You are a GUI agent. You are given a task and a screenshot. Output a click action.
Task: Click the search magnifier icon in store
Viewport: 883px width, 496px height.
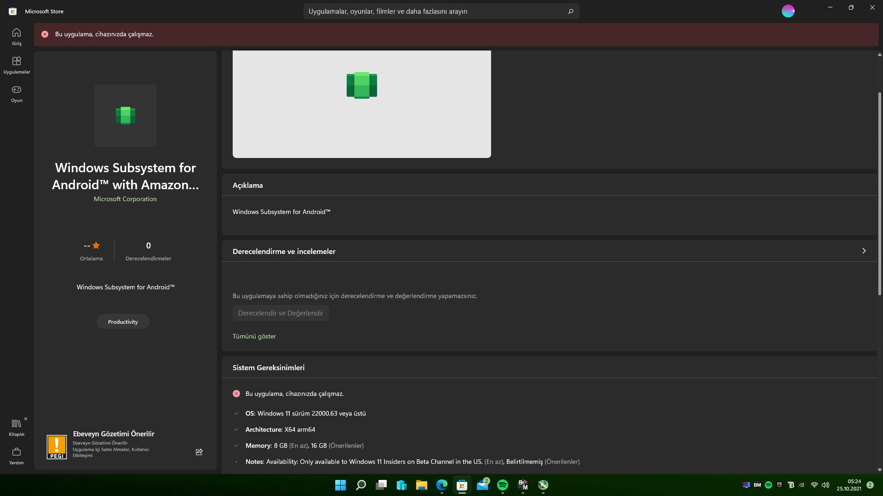tap(571, 11)
